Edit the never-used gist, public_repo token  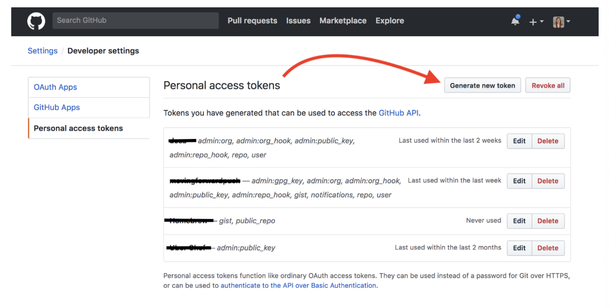tap(519, 221)
